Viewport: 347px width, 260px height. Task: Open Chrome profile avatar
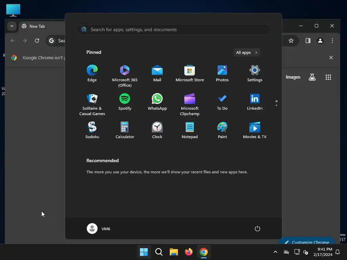click(320, 41)
